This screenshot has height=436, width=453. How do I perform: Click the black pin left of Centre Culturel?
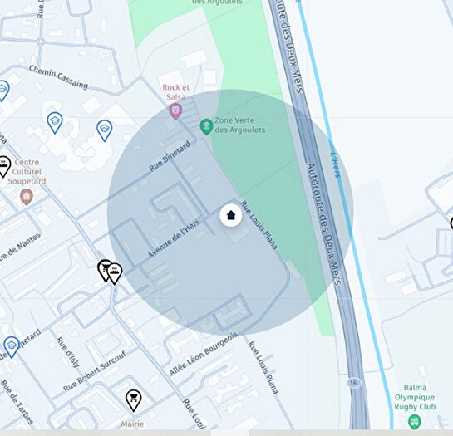3,167
